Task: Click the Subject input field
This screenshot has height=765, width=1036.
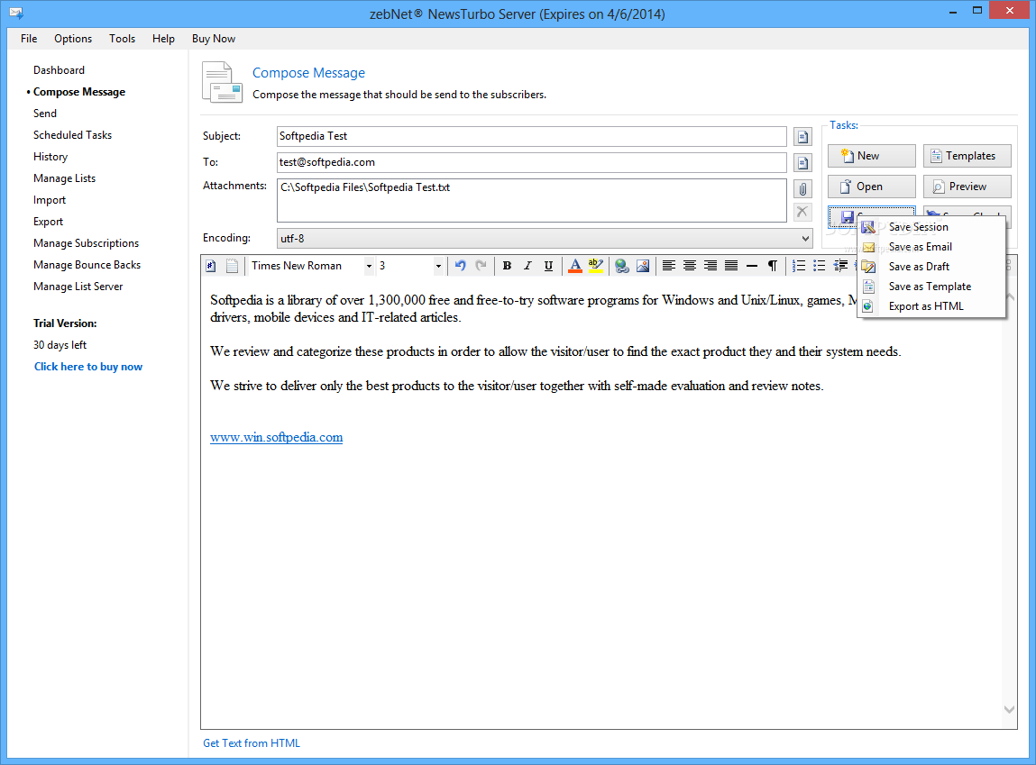Action: (531, 136)
